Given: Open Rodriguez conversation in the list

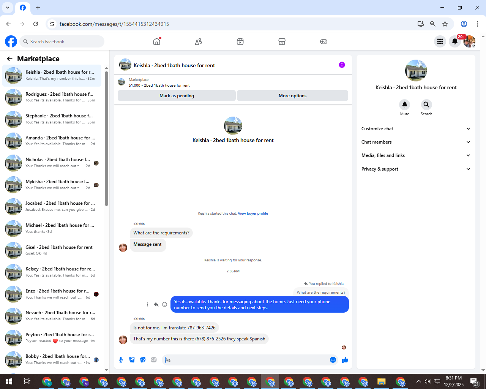Looking at the screenshot, I should 52,97.
